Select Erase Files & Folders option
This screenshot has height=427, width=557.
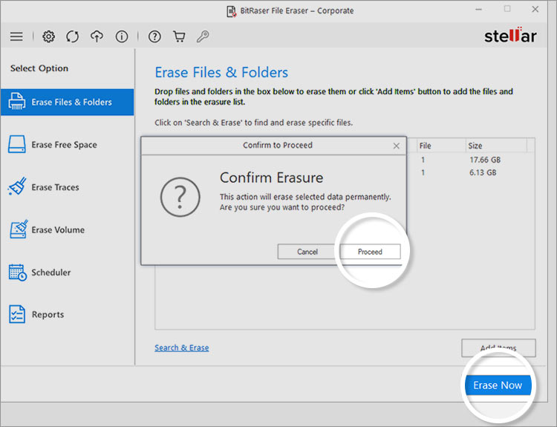pos(67,102)
